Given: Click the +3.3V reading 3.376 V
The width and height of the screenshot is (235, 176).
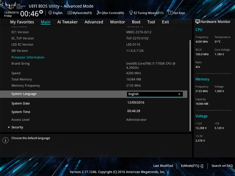Looking at the screenshot, I should coord(200,141).
